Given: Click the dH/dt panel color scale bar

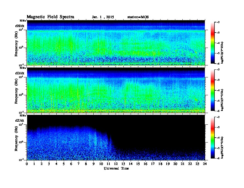Looking at the screenshot, I should click(x=213, y=43).
